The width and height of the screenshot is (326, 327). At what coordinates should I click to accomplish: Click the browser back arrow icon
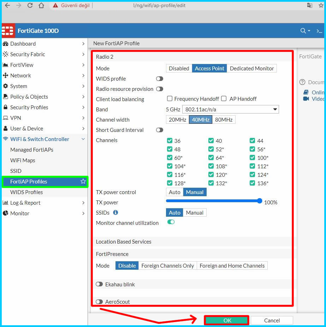[x=7, y=5]
